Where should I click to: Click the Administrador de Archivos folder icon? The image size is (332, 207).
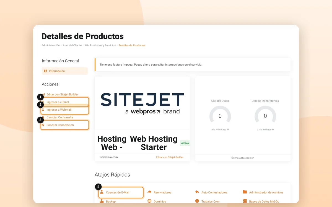point(245,192)
